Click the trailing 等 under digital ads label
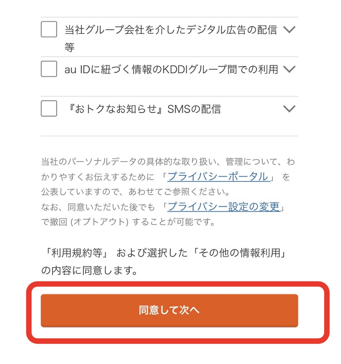 (70, 47)
